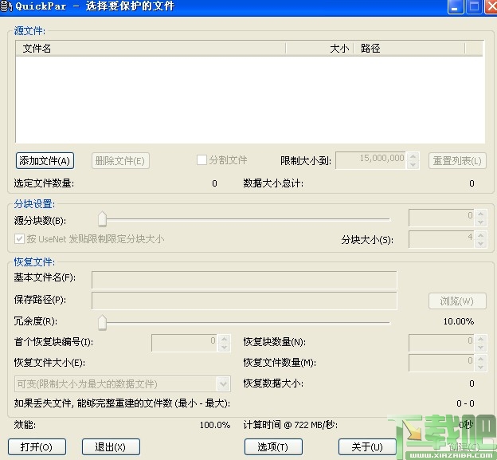
Task: Click the 冗余度(R) slider handle
Action: point(102,323)
